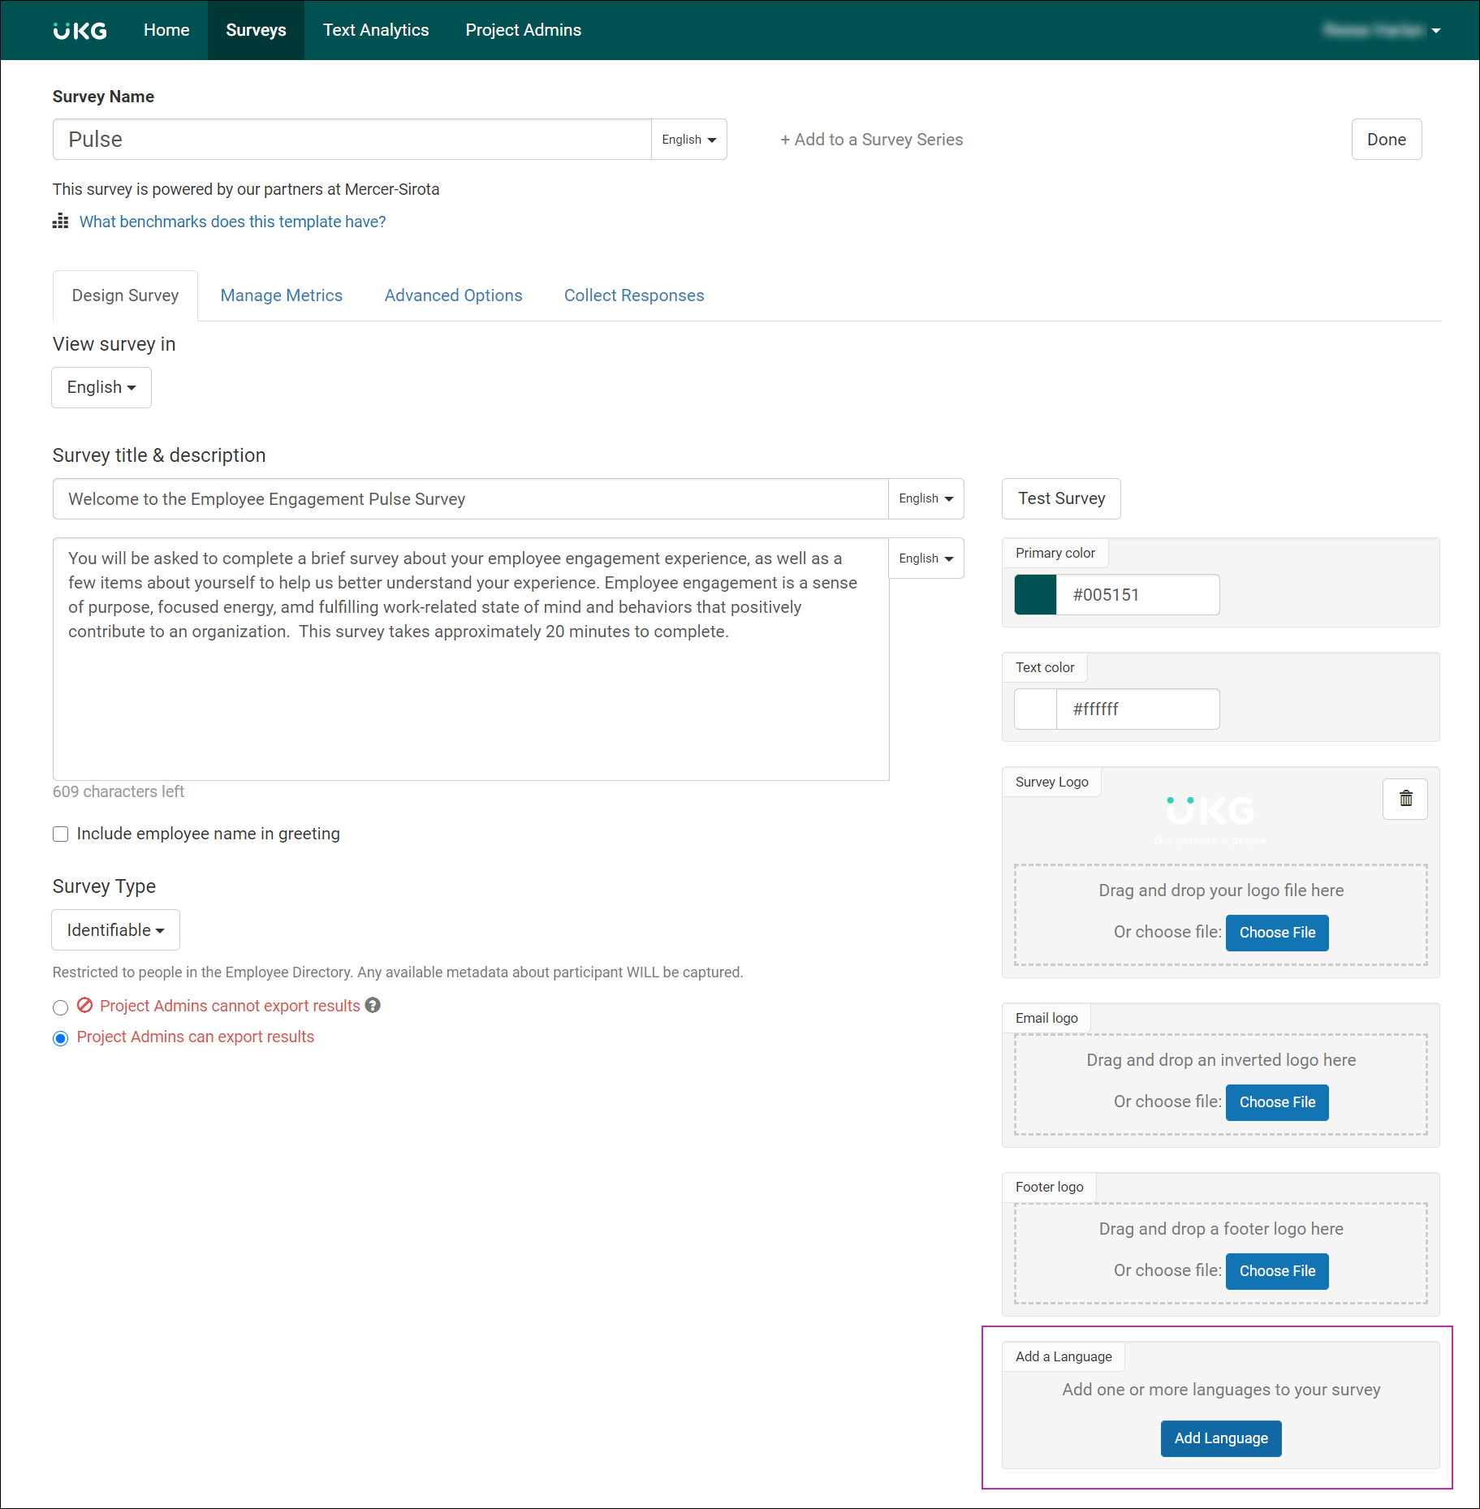Viewport: 1480px width, 1509px height.
Task: Click the Survey Name field containing Pulse
Action: (x=352, y=140)
